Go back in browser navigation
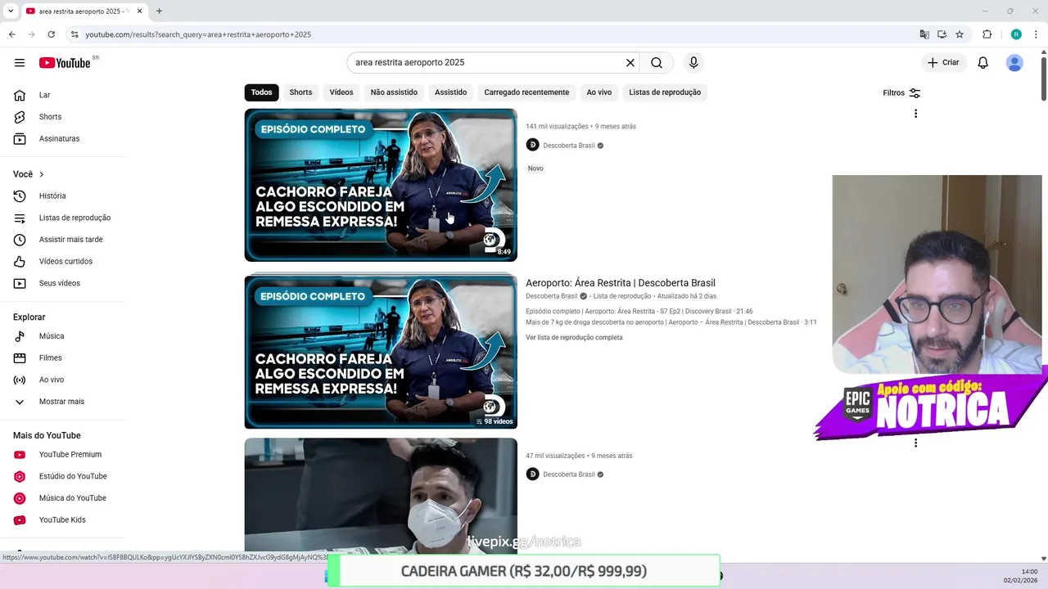 click(x=11, y=34)
